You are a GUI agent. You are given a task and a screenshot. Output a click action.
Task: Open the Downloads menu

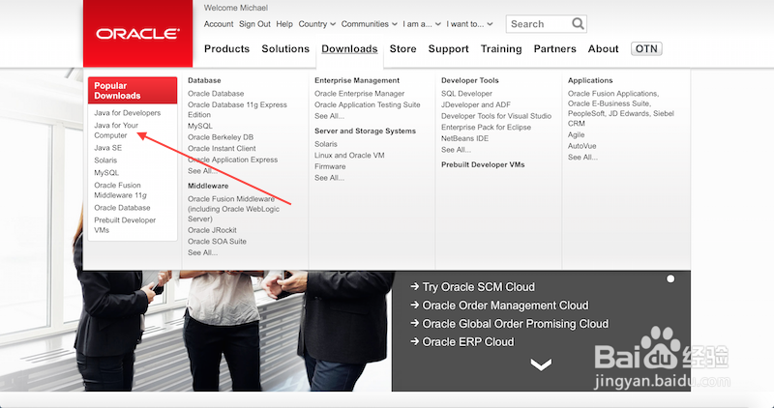click(349, 49)
